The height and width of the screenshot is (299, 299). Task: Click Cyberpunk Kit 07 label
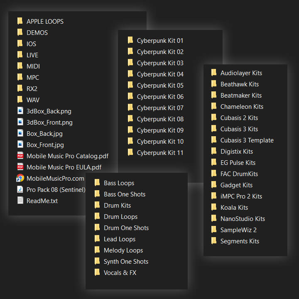click(x=160, y=108)
